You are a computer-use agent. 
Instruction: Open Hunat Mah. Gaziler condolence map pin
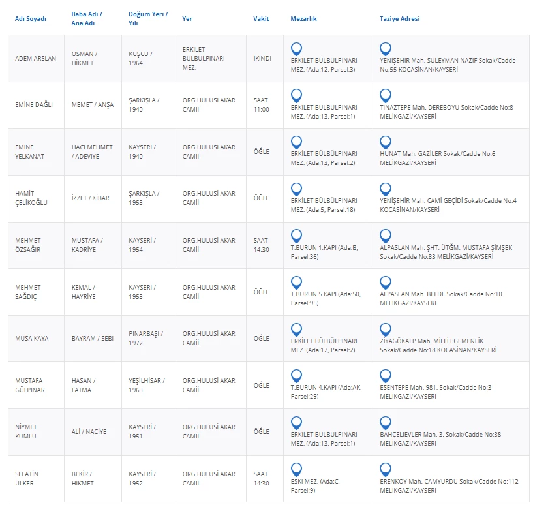tap(386, 142)
